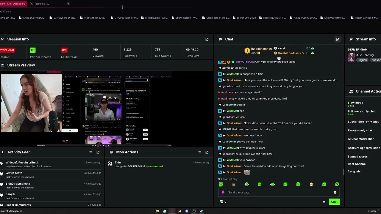Click benjiib follow entry in Activity Feed

(51, 196)
